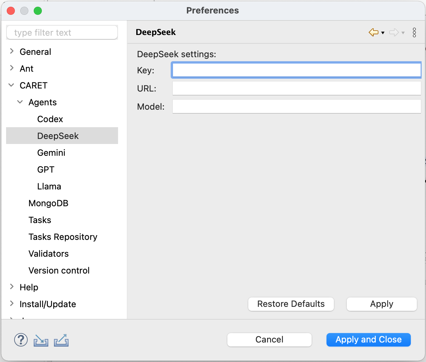426x362 pixels.
Task: Open the Tasks Repository settings
Action: 63,237
